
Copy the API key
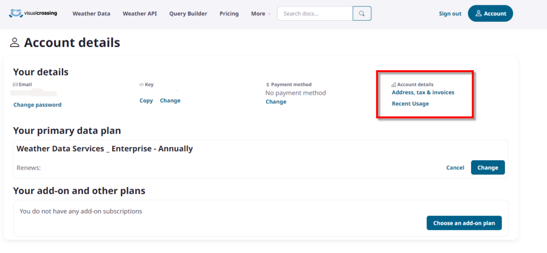tap(146, 101)
